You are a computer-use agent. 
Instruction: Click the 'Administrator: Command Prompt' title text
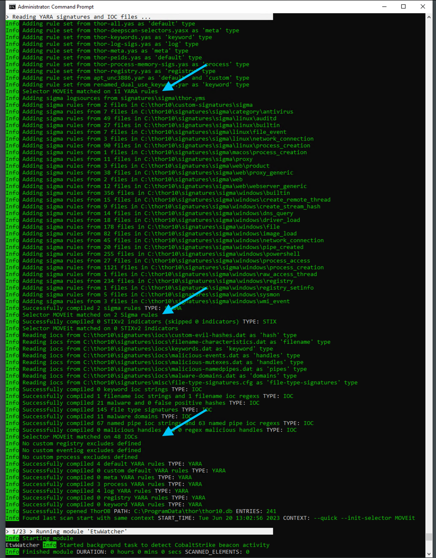(56, 7)
